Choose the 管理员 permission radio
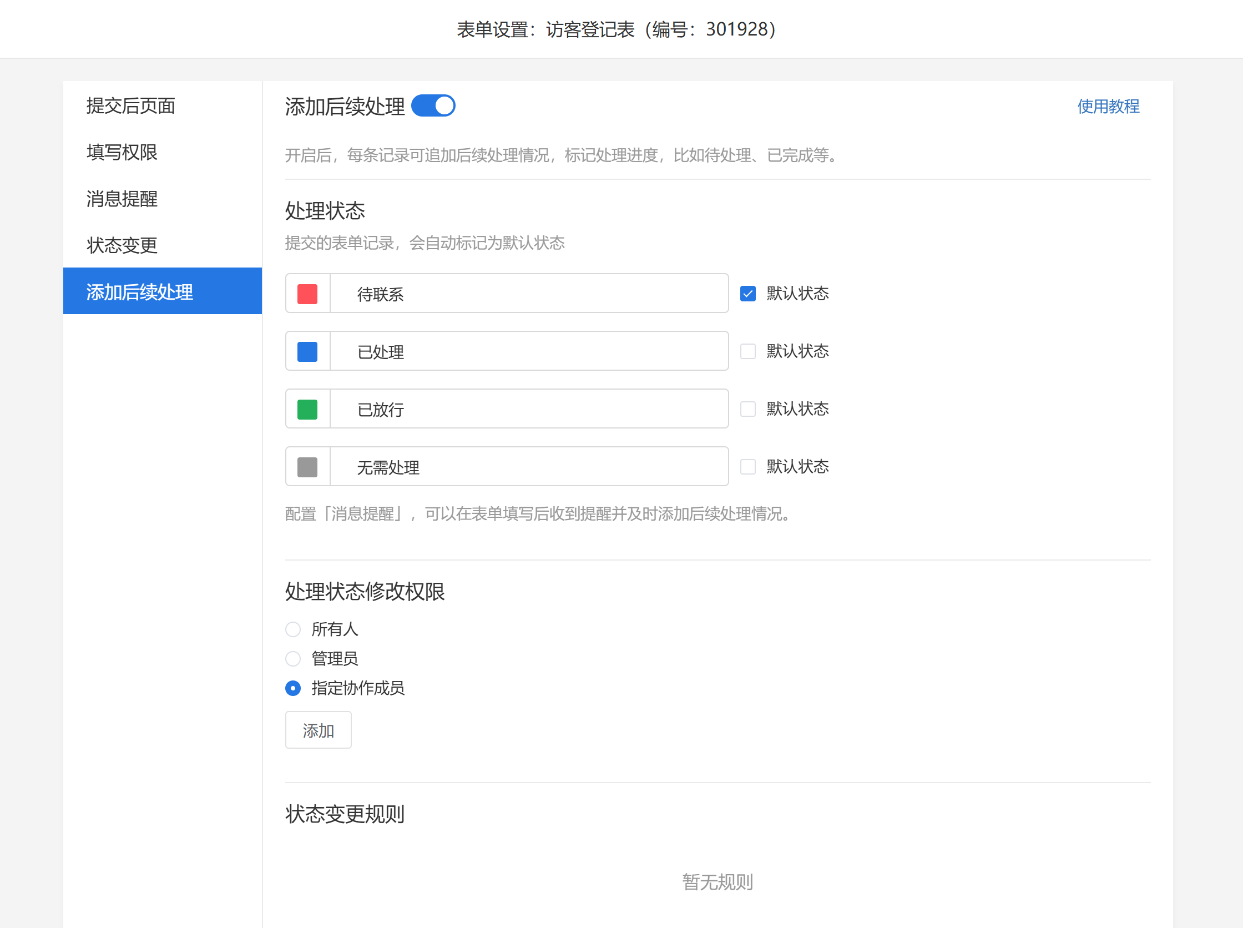 pyautogui.click(x=292, y=658)
